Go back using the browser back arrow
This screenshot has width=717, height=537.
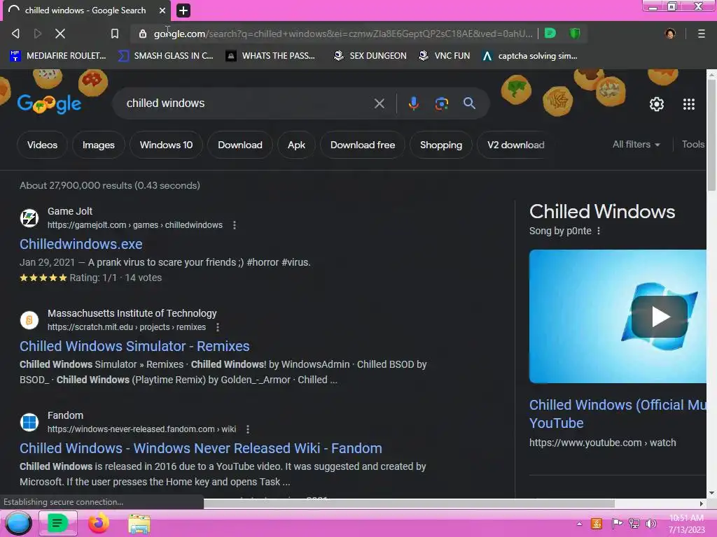point(15,34)
